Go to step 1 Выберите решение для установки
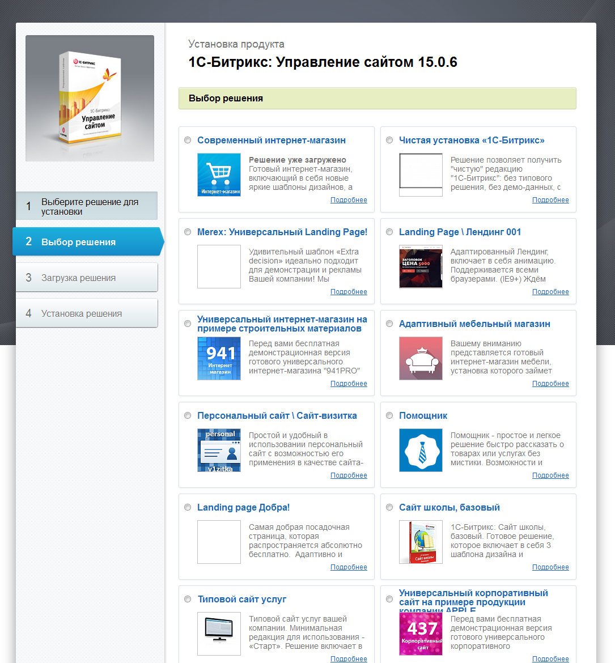Viewport: 615px width, 663px height. [87, 206]
